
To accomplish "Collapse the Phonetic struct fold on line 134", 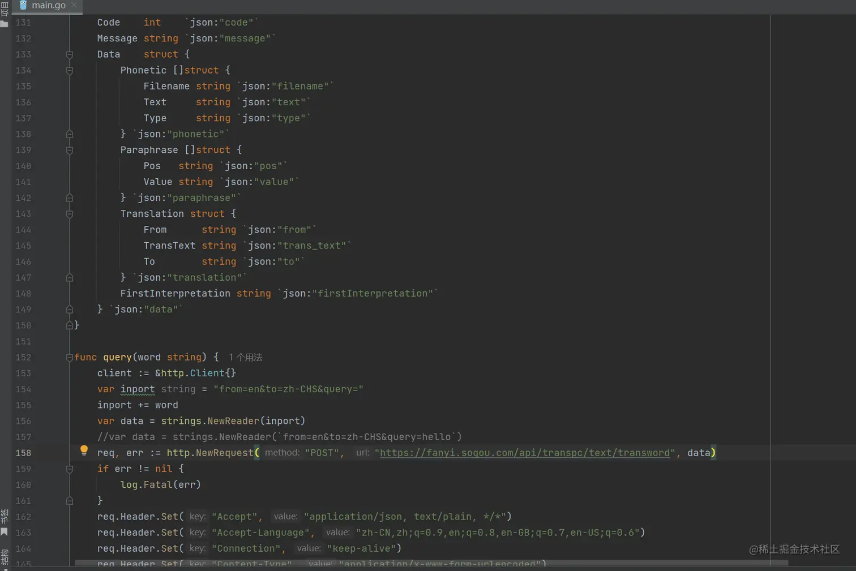I will point(70,71).
